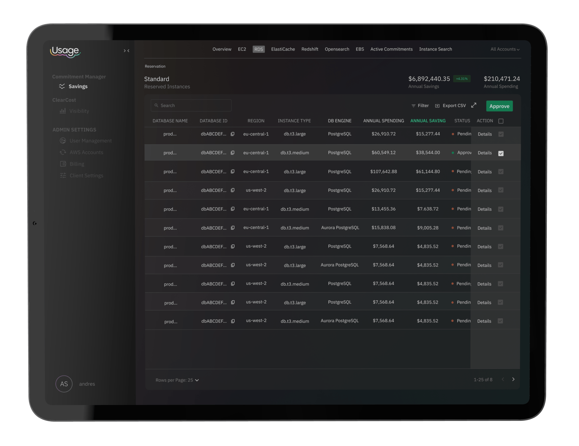Copy ID in db.t3.large Aurora PostgreSQL row
579x446 pixels.
point(233,265)
